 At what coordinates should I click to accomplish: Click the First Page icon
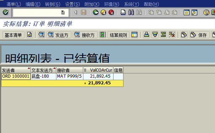point(151,12)
